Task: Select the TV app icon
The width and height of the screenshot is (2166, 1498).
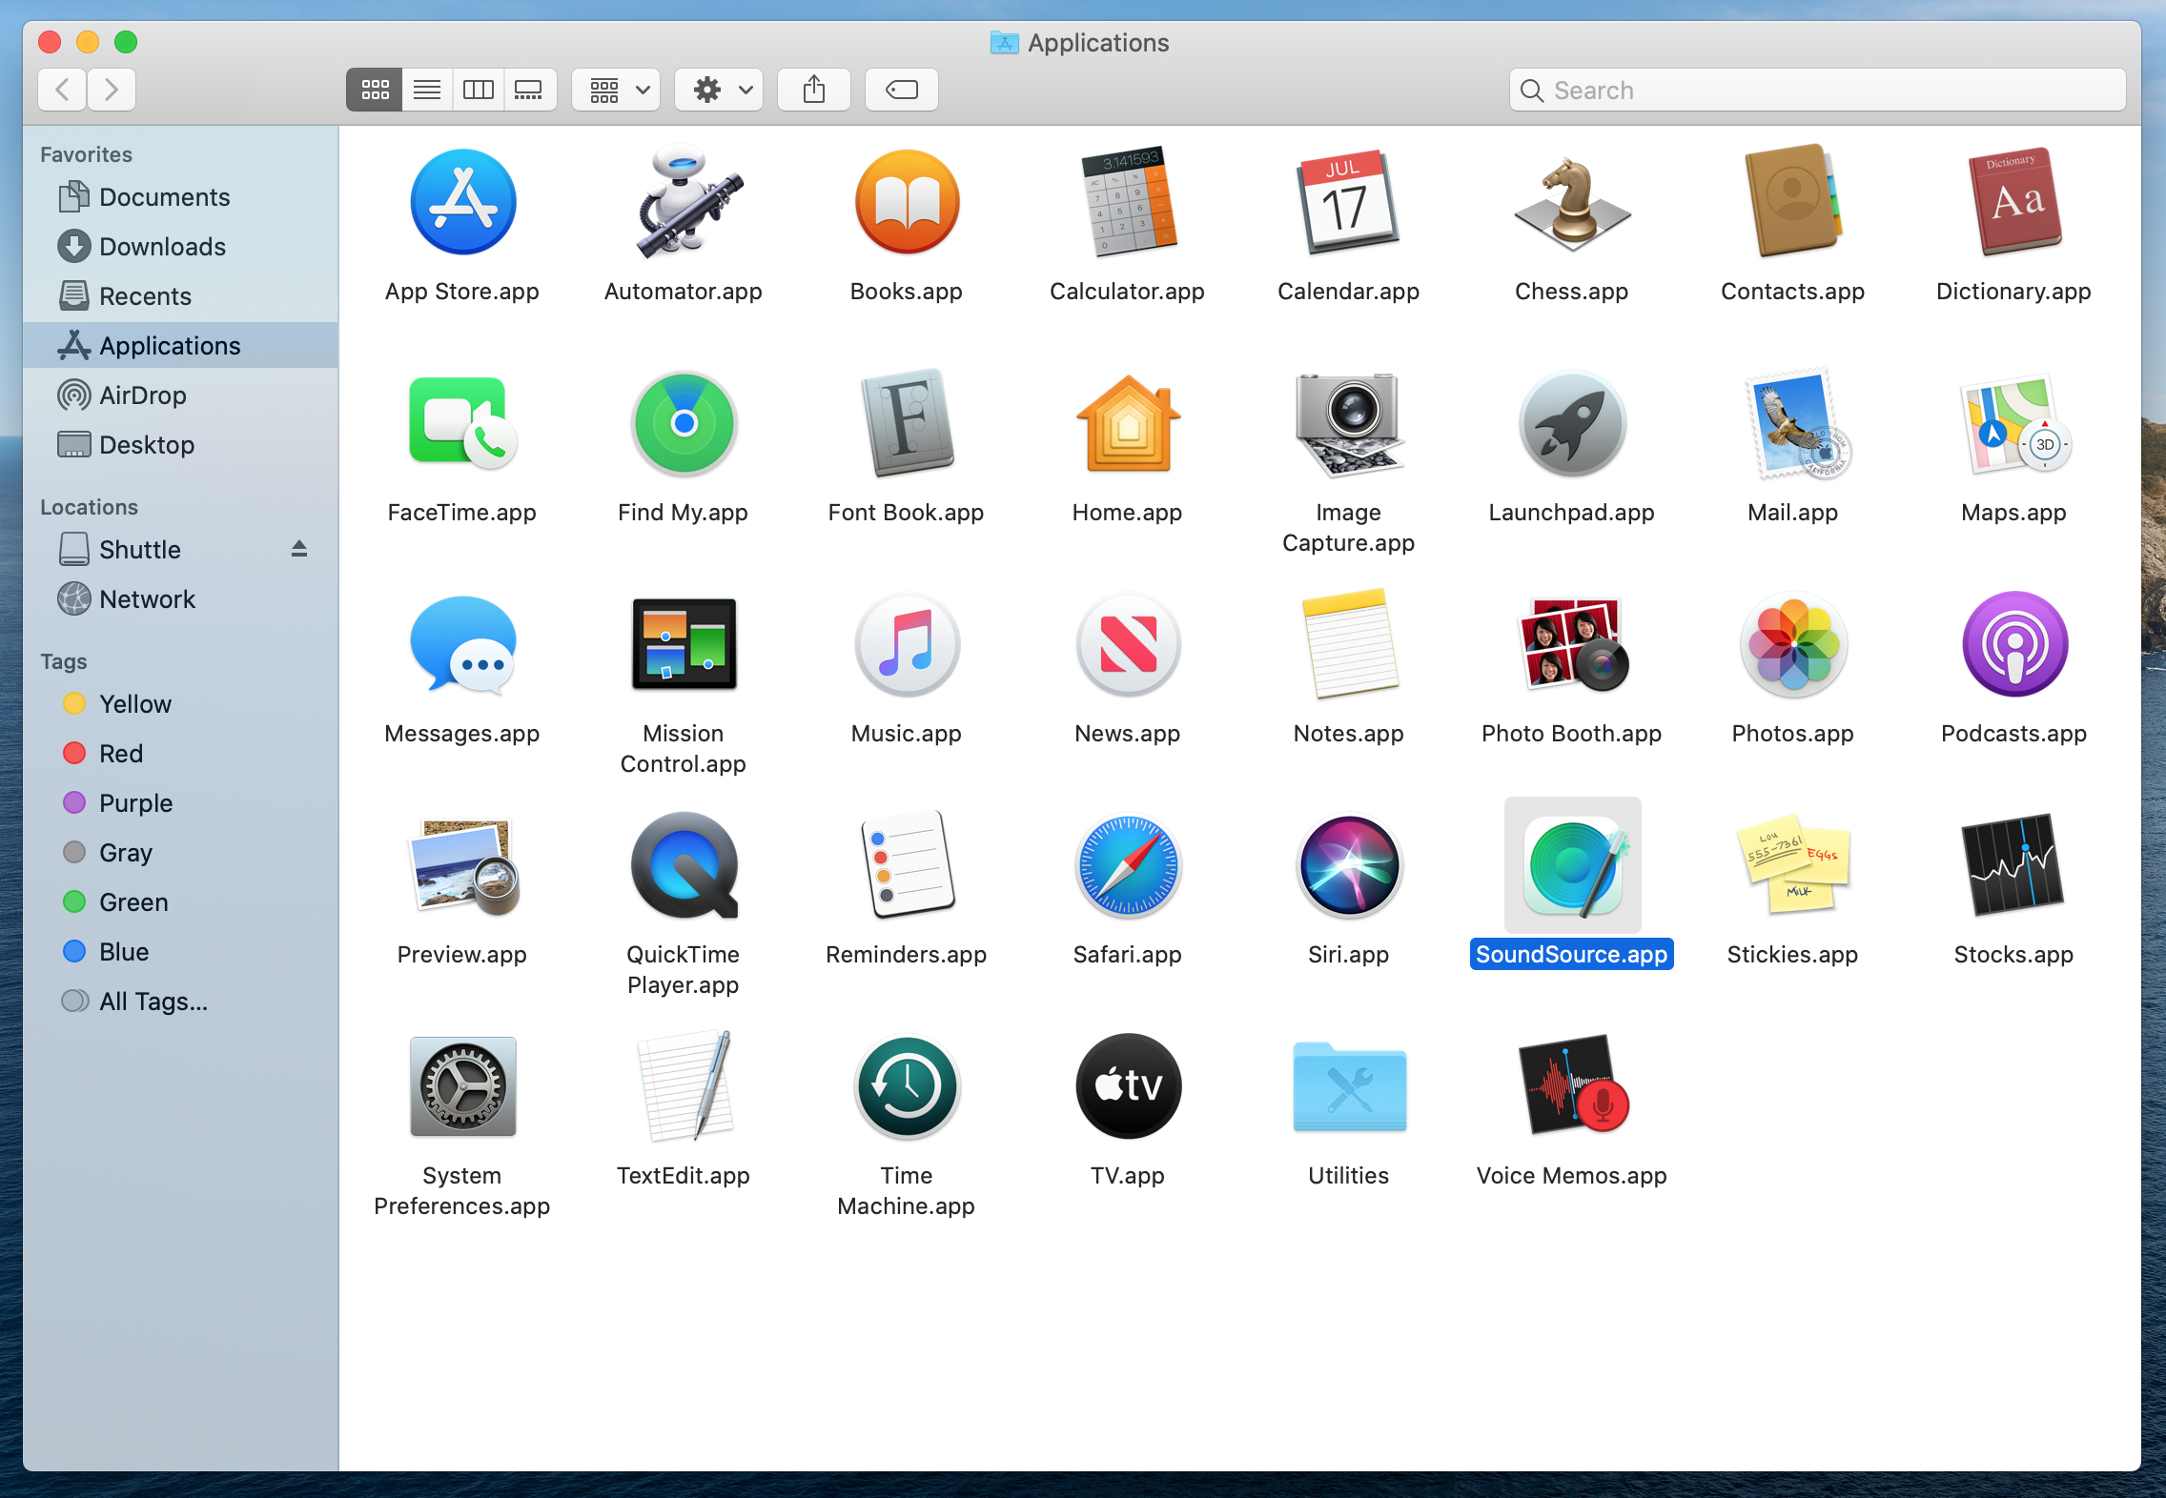Action: coord(1128,1086)
